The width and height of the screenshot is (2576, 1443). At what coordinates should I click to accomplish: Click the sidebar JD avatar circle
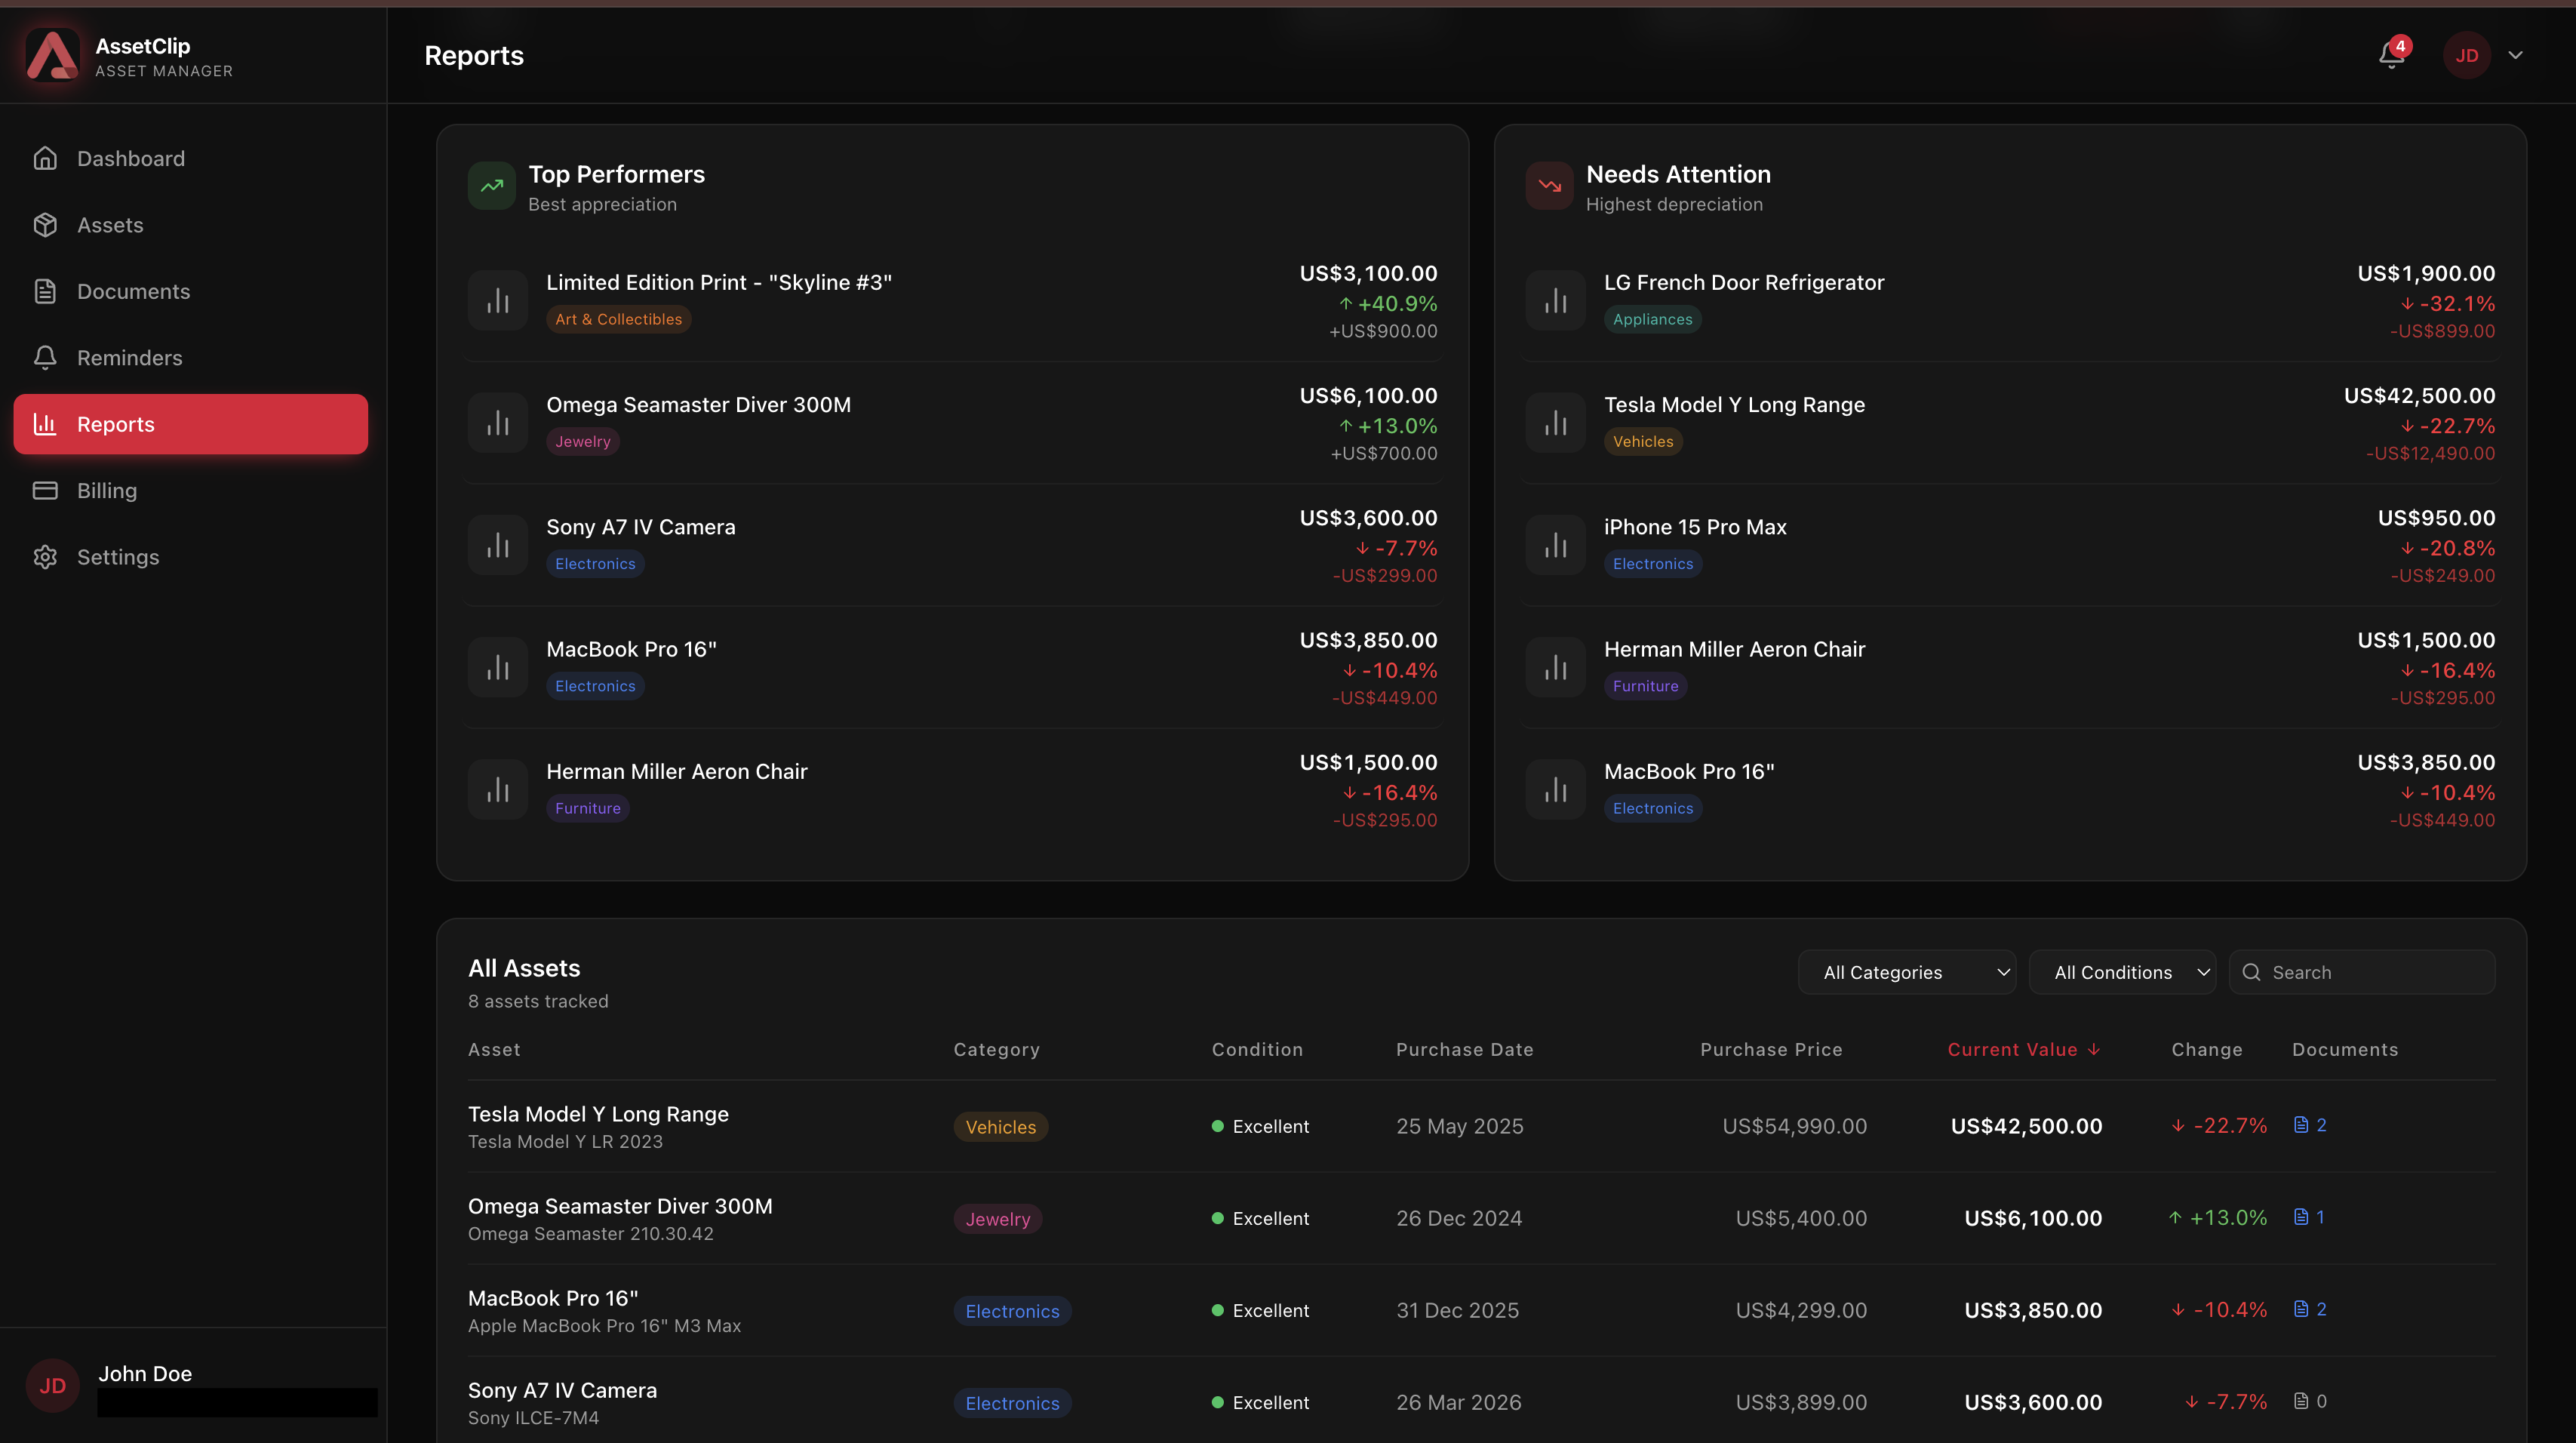coord(52,1386)
